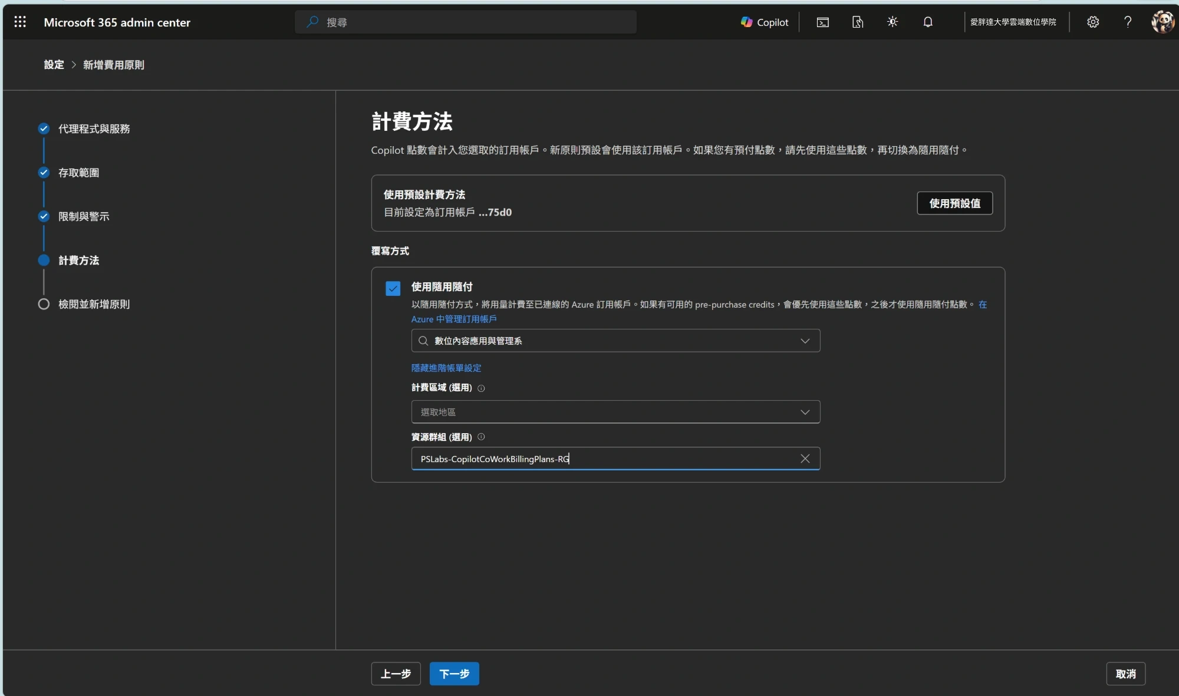
Task: Open Copilot from the header
Action: coord(765,22)
